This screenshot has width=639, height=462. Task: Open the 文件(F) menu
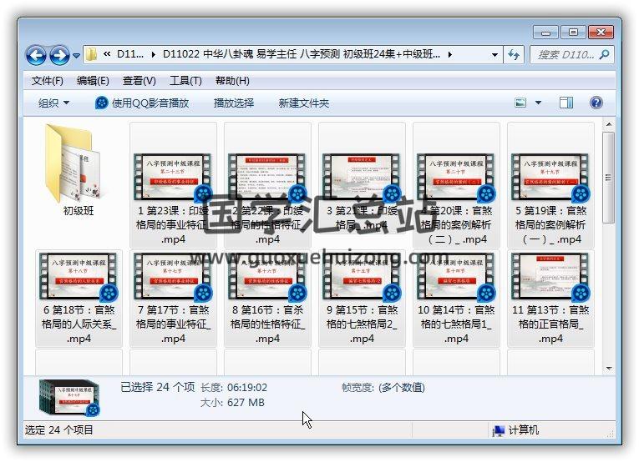[x=48, y=81]
